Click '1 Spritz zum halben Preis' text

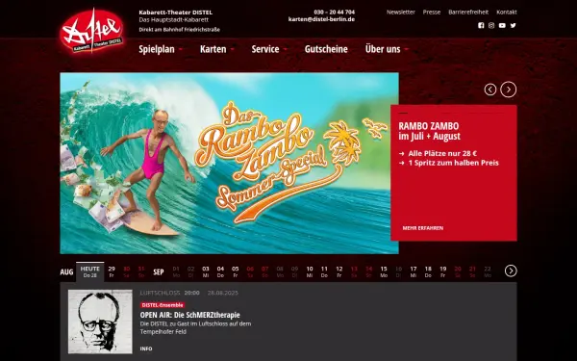453,163
